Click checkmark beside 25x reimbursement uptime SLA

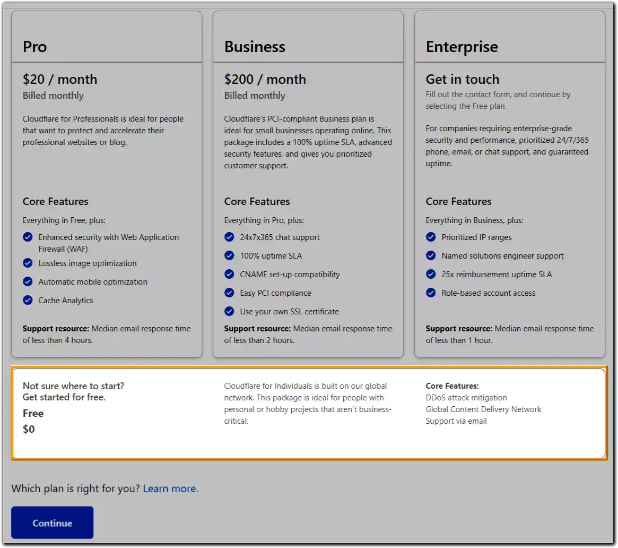point(431,274)
